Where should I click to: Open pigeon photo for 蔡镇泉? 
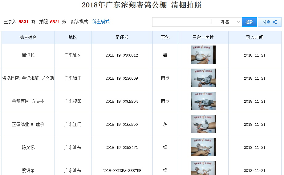[203, 168]
